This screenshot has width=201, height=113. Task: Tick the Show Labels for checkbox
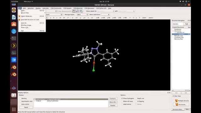click(x=85, y=11)
